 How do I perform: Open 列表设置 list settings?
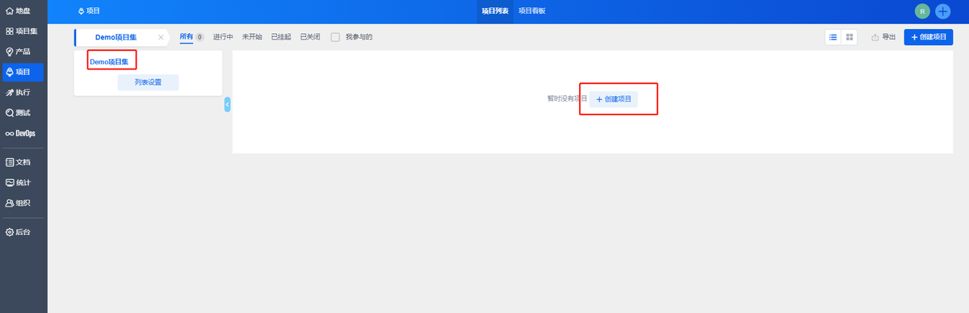coord(148,82)
